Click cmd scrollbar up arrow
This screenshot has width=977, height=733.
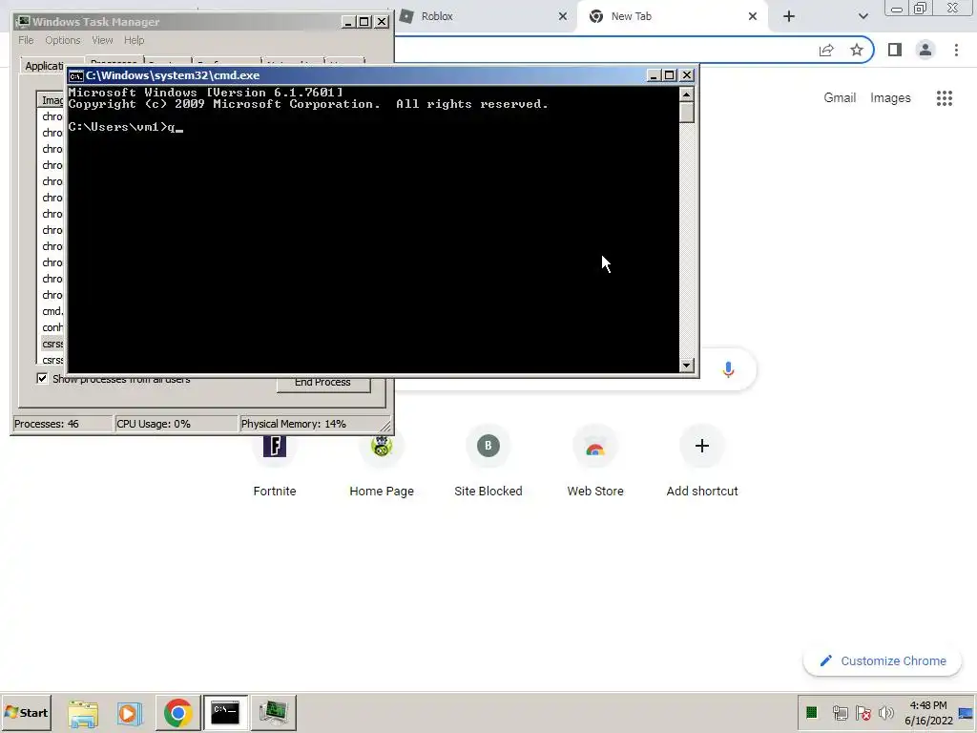click(x=686, y=94)
